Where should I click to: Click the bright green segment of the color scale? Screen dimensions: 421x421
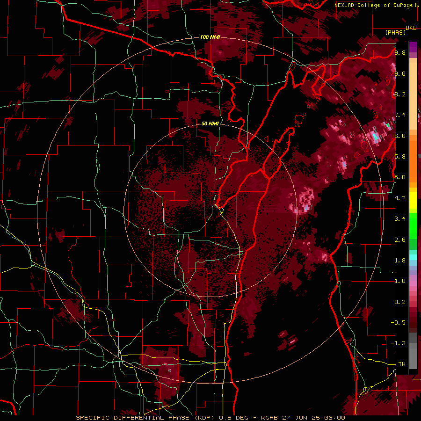tap(413, 225)
